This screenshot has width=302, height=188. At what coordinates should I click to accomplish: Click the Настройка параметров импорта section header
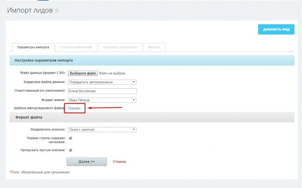pyautogui.click(x=44, y=60)
